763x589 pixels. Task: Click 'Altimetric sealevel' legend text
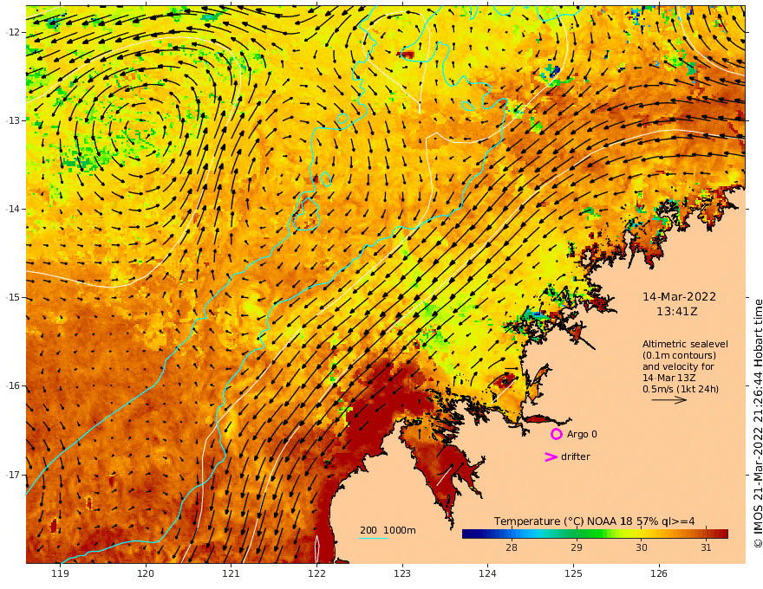pyautogui.click(x=685, y=344)
